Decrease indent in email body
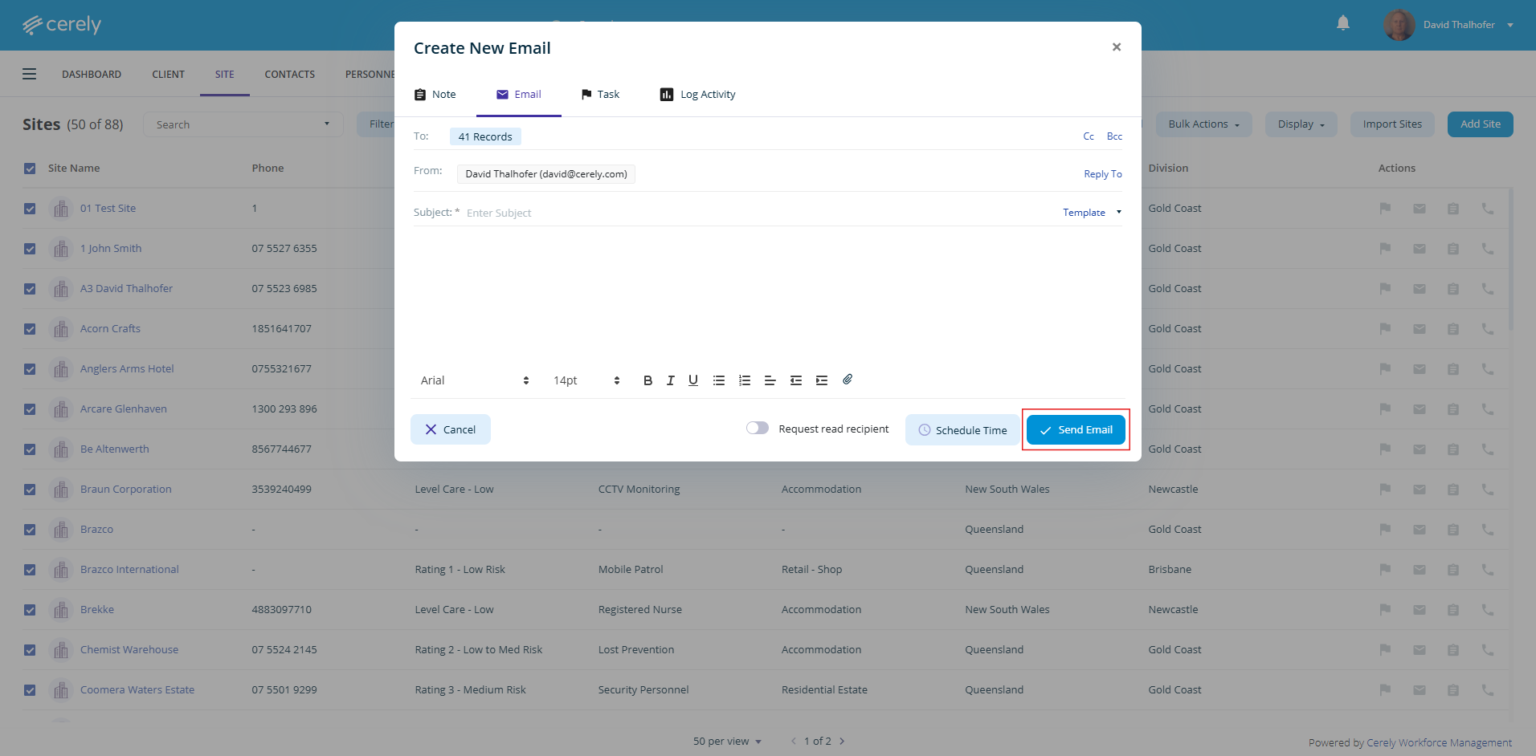This screenshot has height=756, width=1536. (796, 380)
